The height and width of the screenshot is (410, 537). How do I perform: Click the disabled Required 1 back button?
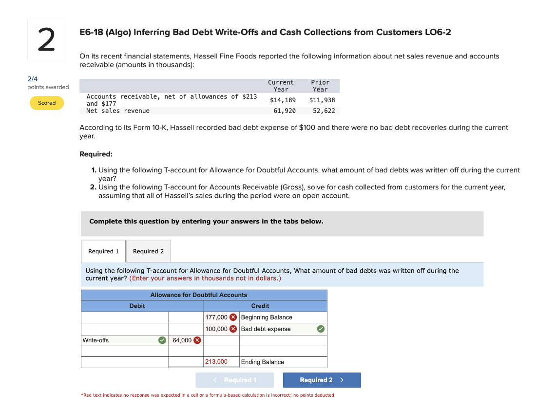pos(234,380)
